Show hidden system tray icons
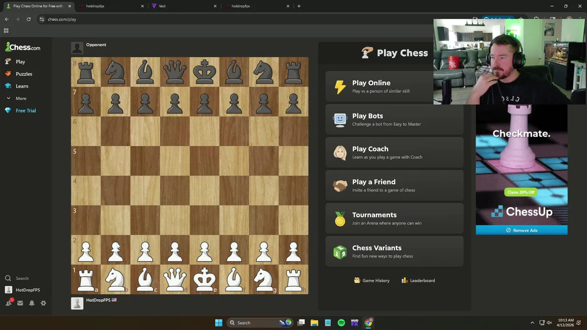Viewport: 587px width, 330px height. (x=532, y=323)
